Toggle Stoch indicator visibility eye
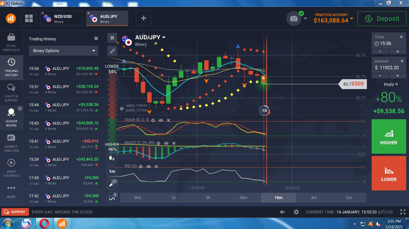Screen dimensions: 409x229 161,120
